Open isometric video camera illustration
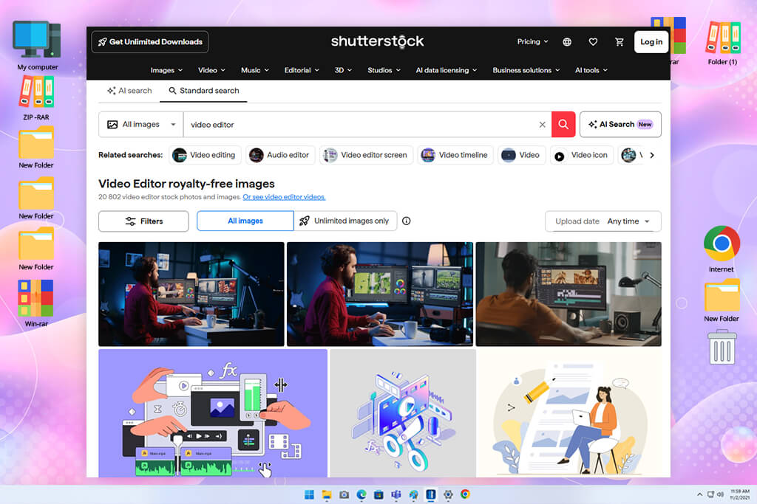Image resolution: width=757 pixels, height=504 pixels. point(403,413)
